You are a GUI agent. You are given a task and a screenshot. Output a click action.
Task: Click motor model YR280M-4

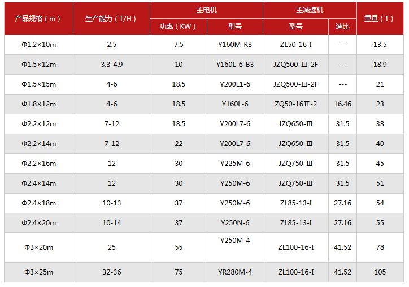tap(234, 272)
